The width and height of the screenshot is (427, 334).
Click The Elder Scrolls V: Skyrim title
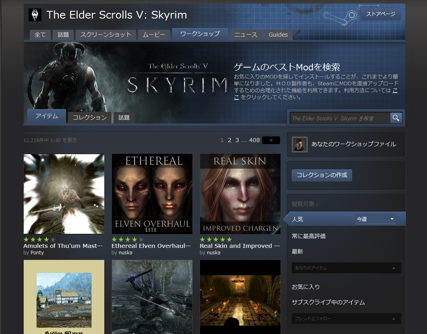tap(117, 15)
